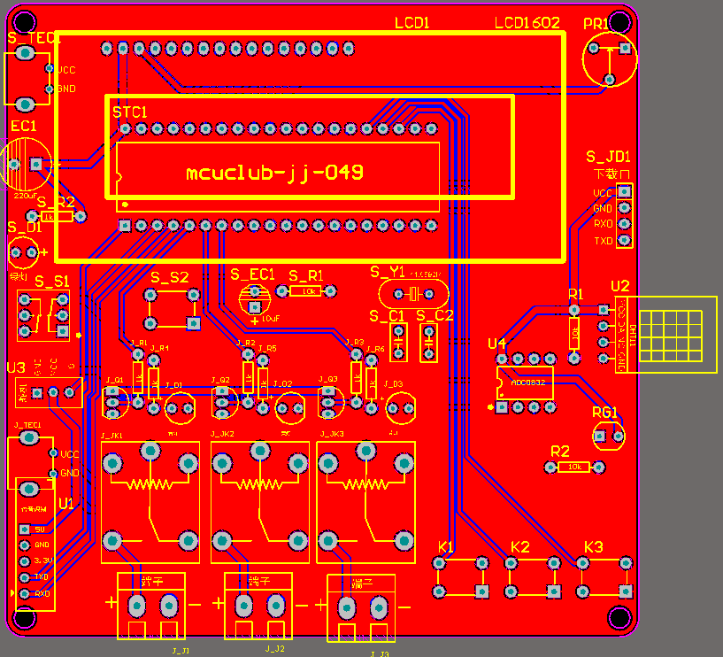Click the 5V pin label on U1
723x657 pixels.
pyautogui.click(x=40, y=529)
